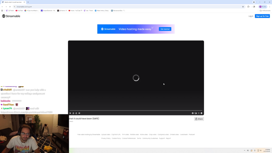Open the YouTube bookmark
Viewport: 272px width, 153px height.
19,11
